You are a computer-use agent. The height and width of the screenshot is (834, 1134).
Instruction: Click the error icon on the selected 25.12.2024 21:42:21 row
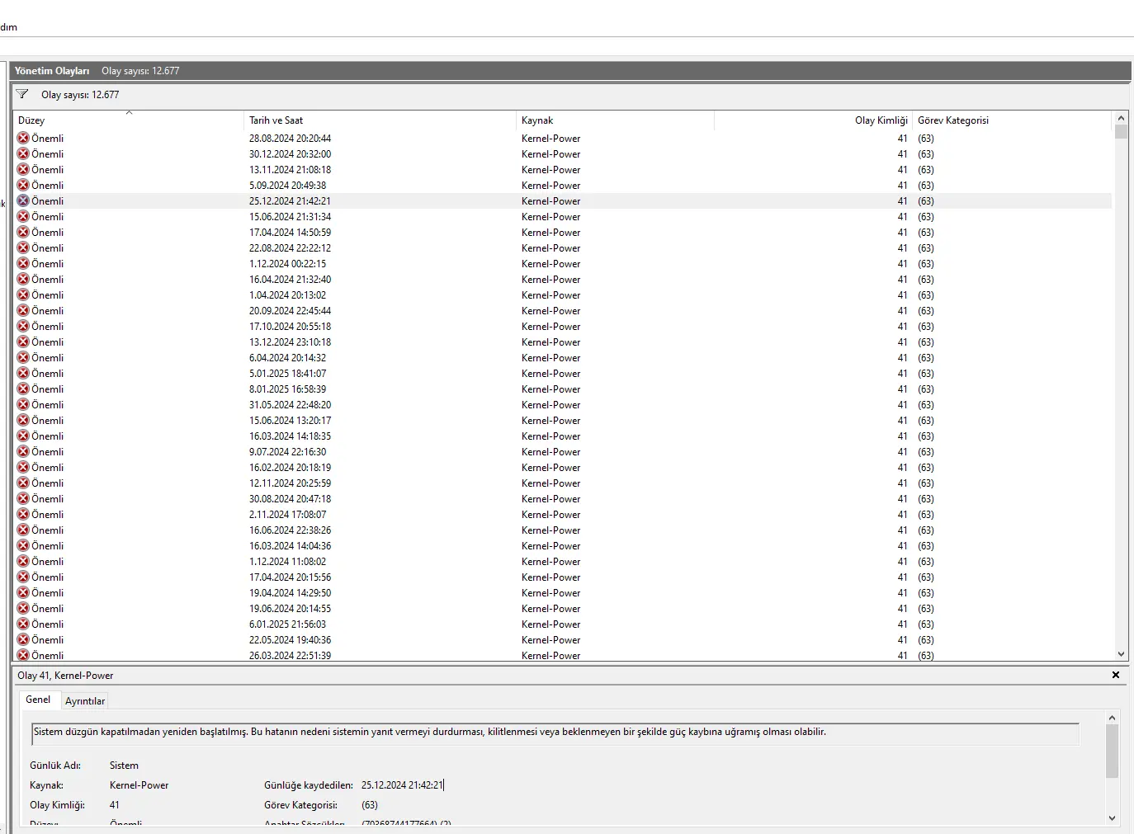(x=23, y=200)
